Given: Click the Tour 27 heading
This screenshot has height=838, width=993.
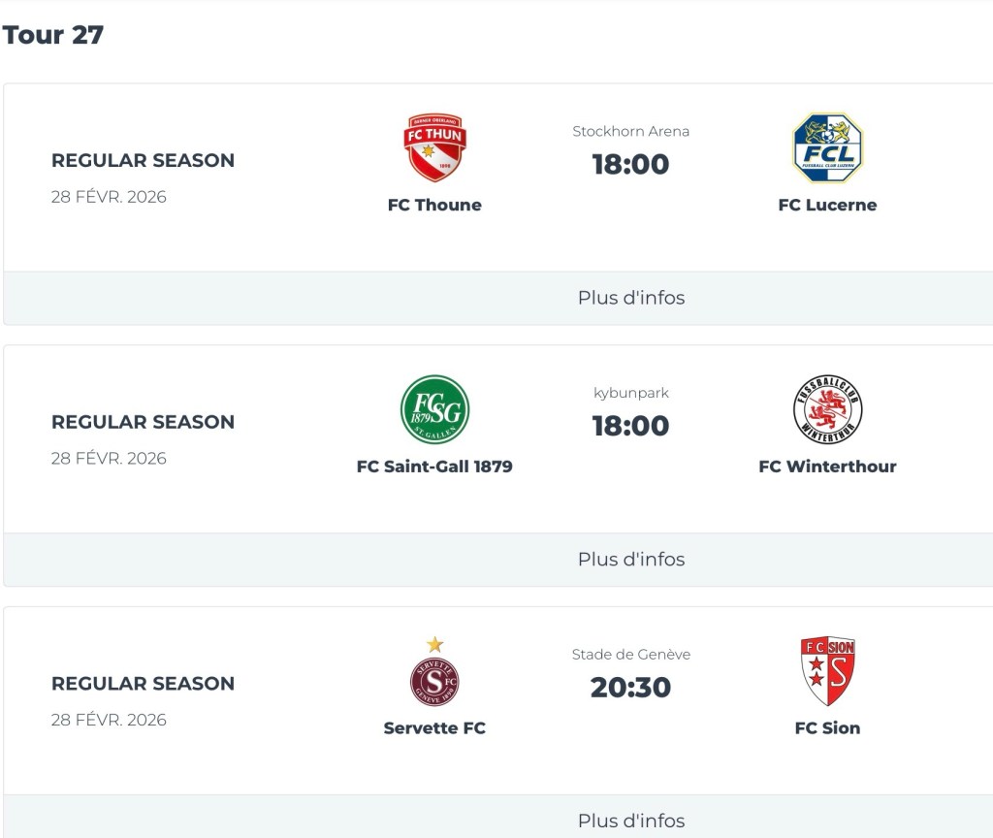Looking at the screenshot, I should pyautogui.click(x=53, y=35).
